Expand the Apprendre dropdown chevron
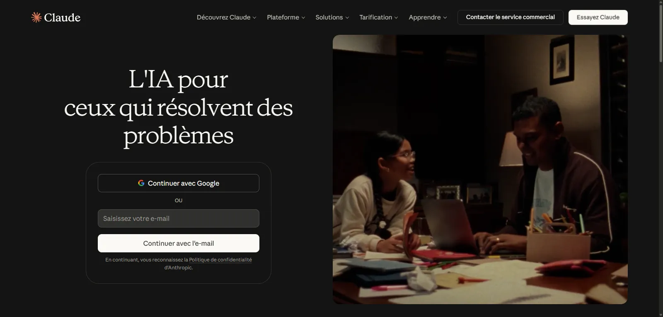This screenshot has height=317, width=663. (445, 17)
